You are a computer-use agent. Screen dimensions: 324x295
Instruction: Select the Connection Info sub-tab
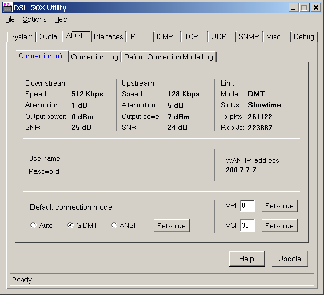(42, 56)
